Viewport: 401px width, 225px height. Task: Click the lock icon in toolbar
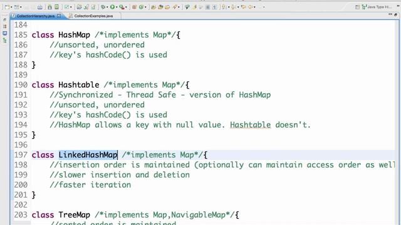[49, 7]
